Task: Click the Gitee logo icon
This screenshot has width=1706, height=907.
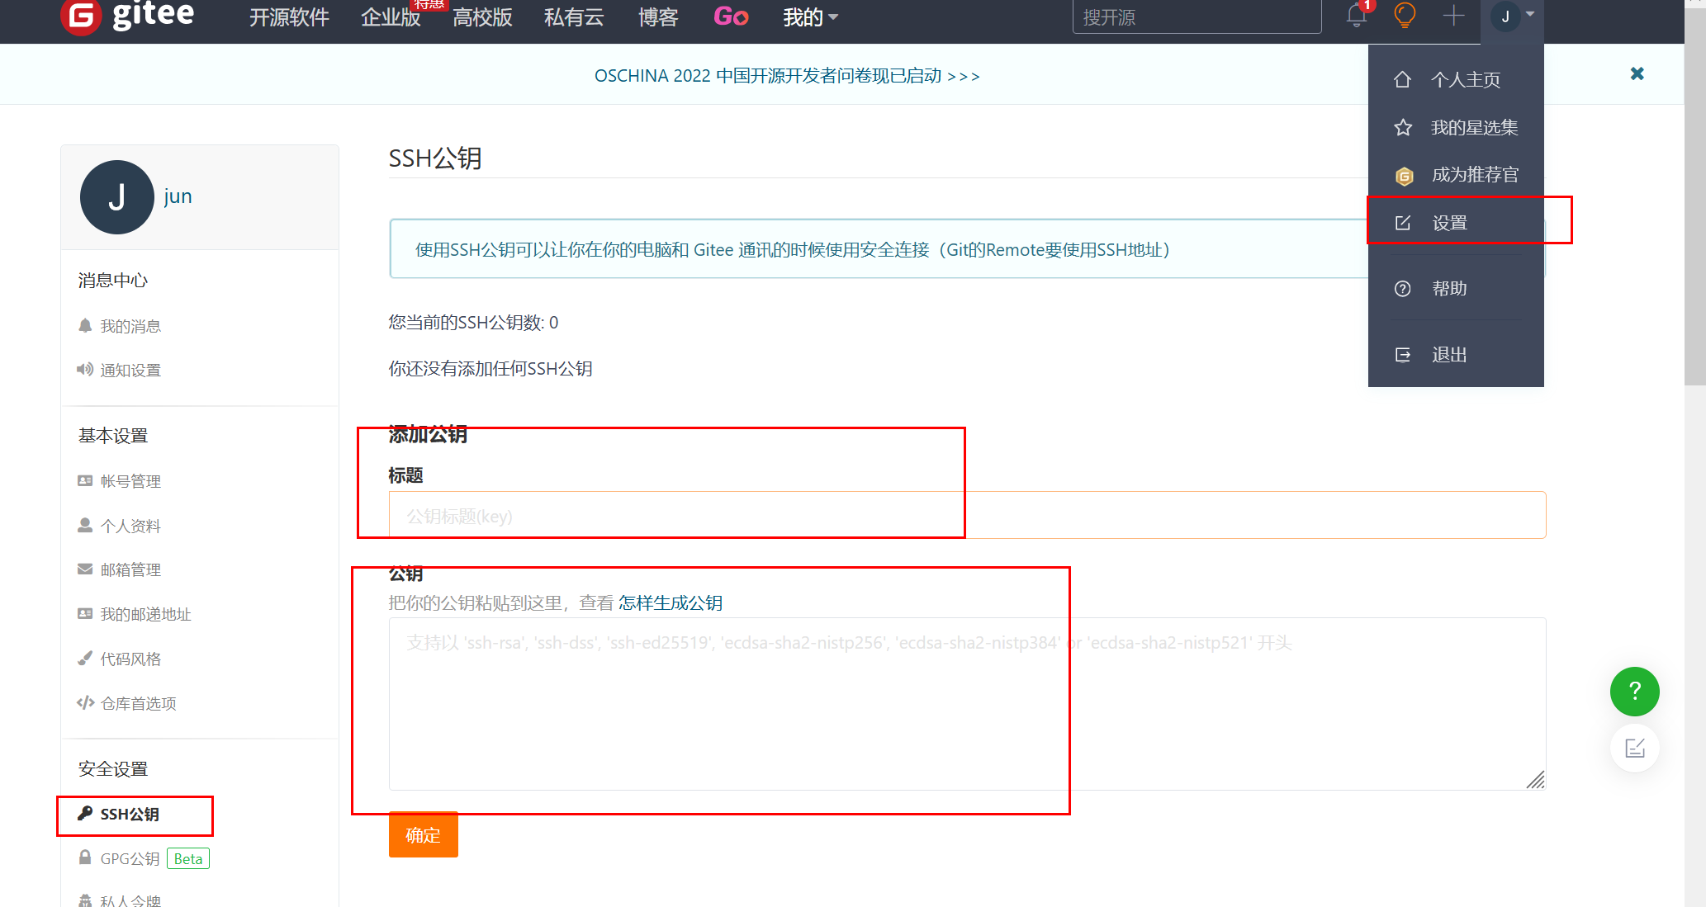Action: click(x=81, y=17)
